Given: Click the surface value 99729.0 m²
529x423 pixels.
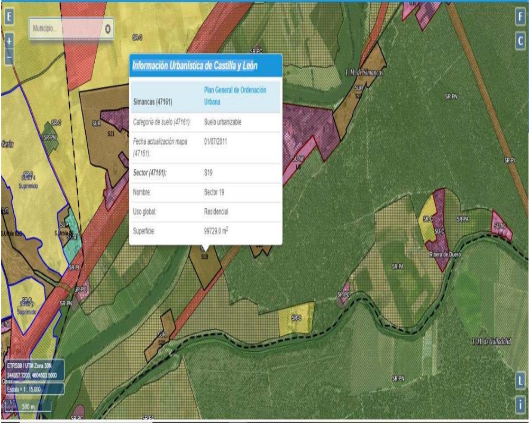Looking at the screenshot, I should [x=216, y=231].
